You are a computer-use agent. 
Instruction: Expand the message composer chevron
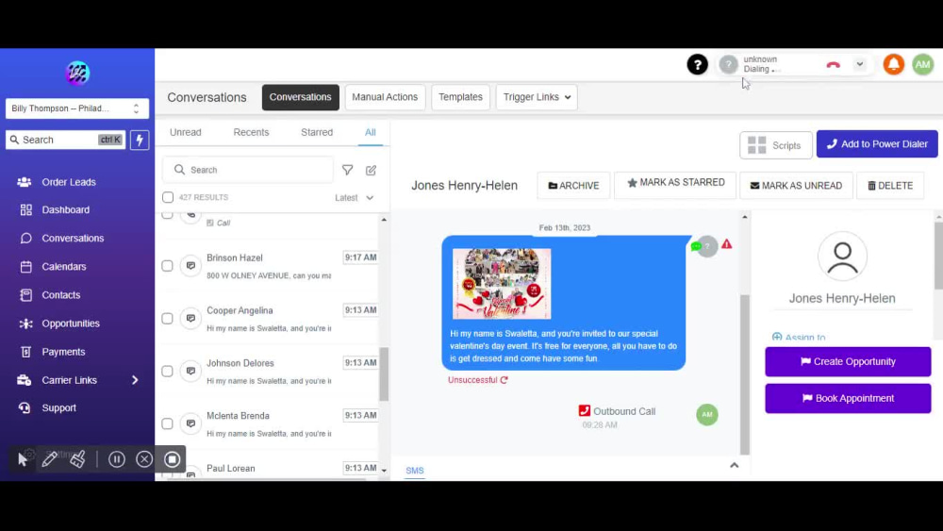coord(735,465)
